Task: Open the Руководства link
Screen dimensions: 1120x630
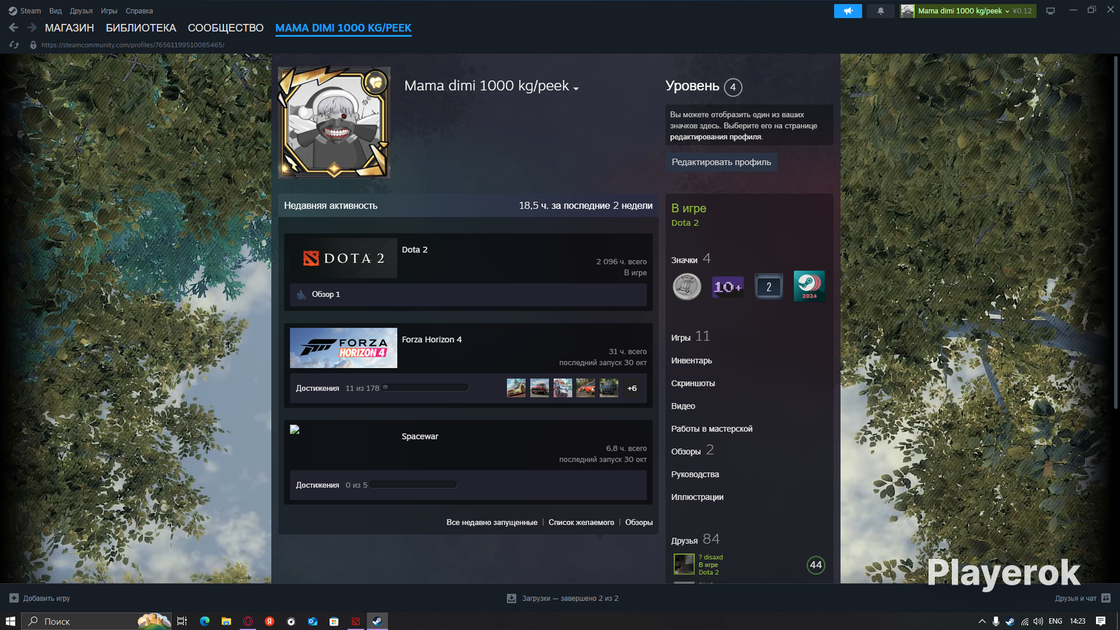Action: (x=695, y=474)
